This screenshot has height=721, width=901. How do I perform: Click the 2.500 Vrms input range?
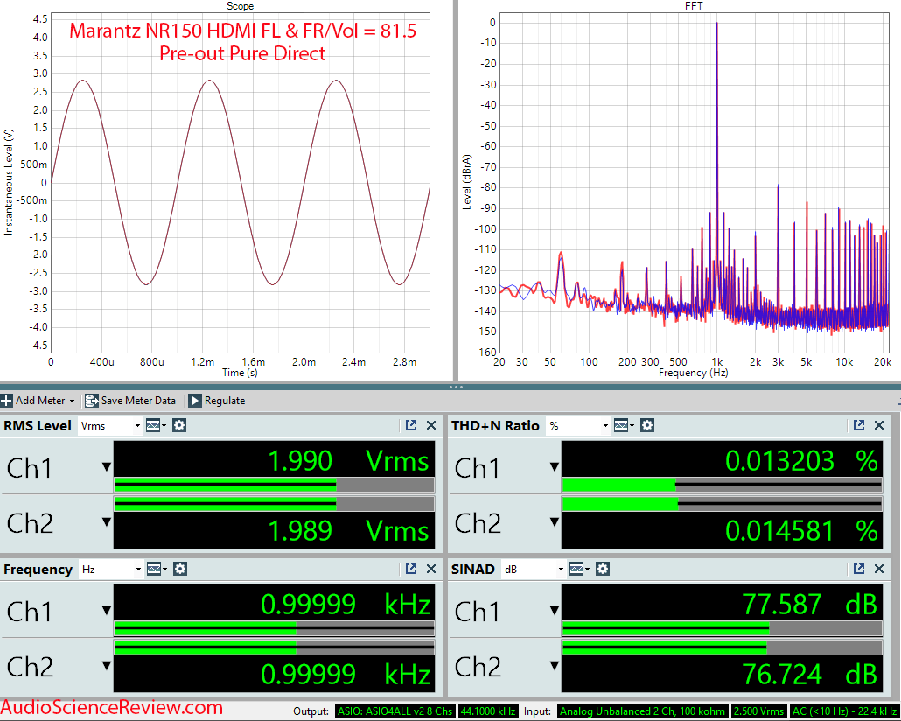[758, 711]
